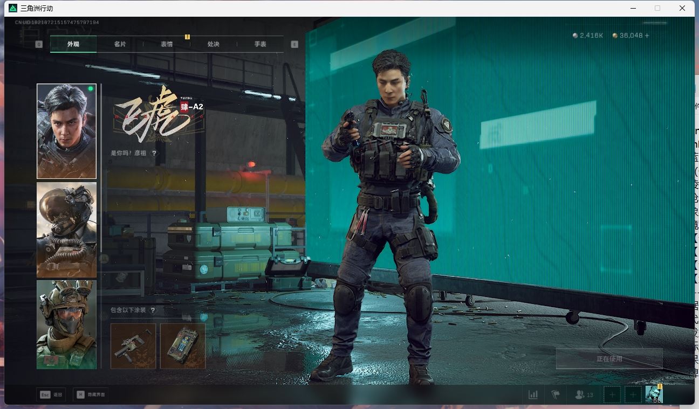Select the pilot helmet operator skin thumbnail

pyautogui.click(x=66, y=230)
